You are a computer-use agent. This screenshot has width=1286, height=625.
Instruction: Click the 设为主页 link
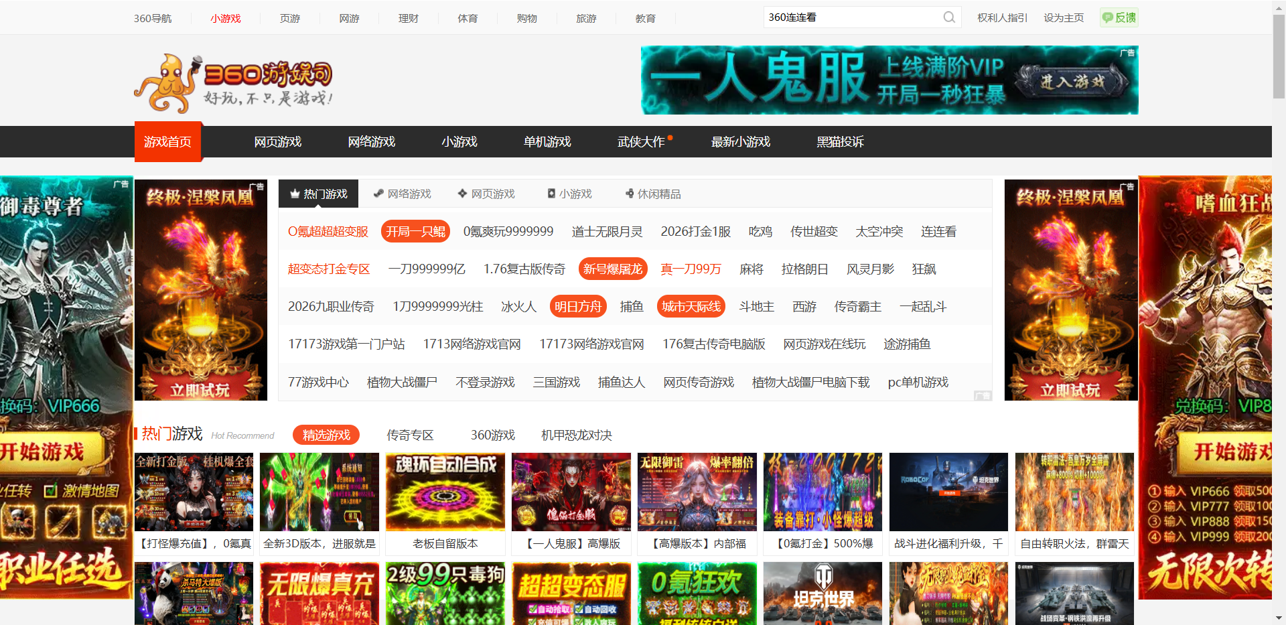[x=1064, y=17]
